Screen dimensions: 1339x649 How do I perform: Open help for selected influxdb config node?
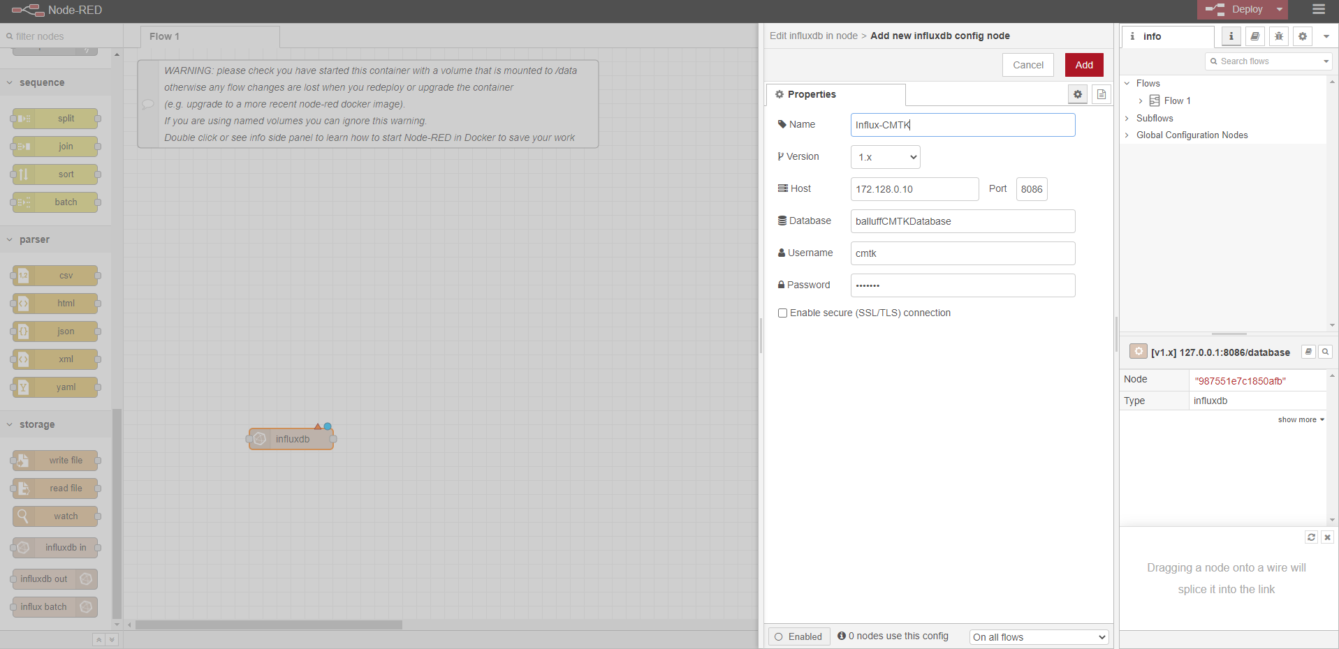tap(1309, 352)
